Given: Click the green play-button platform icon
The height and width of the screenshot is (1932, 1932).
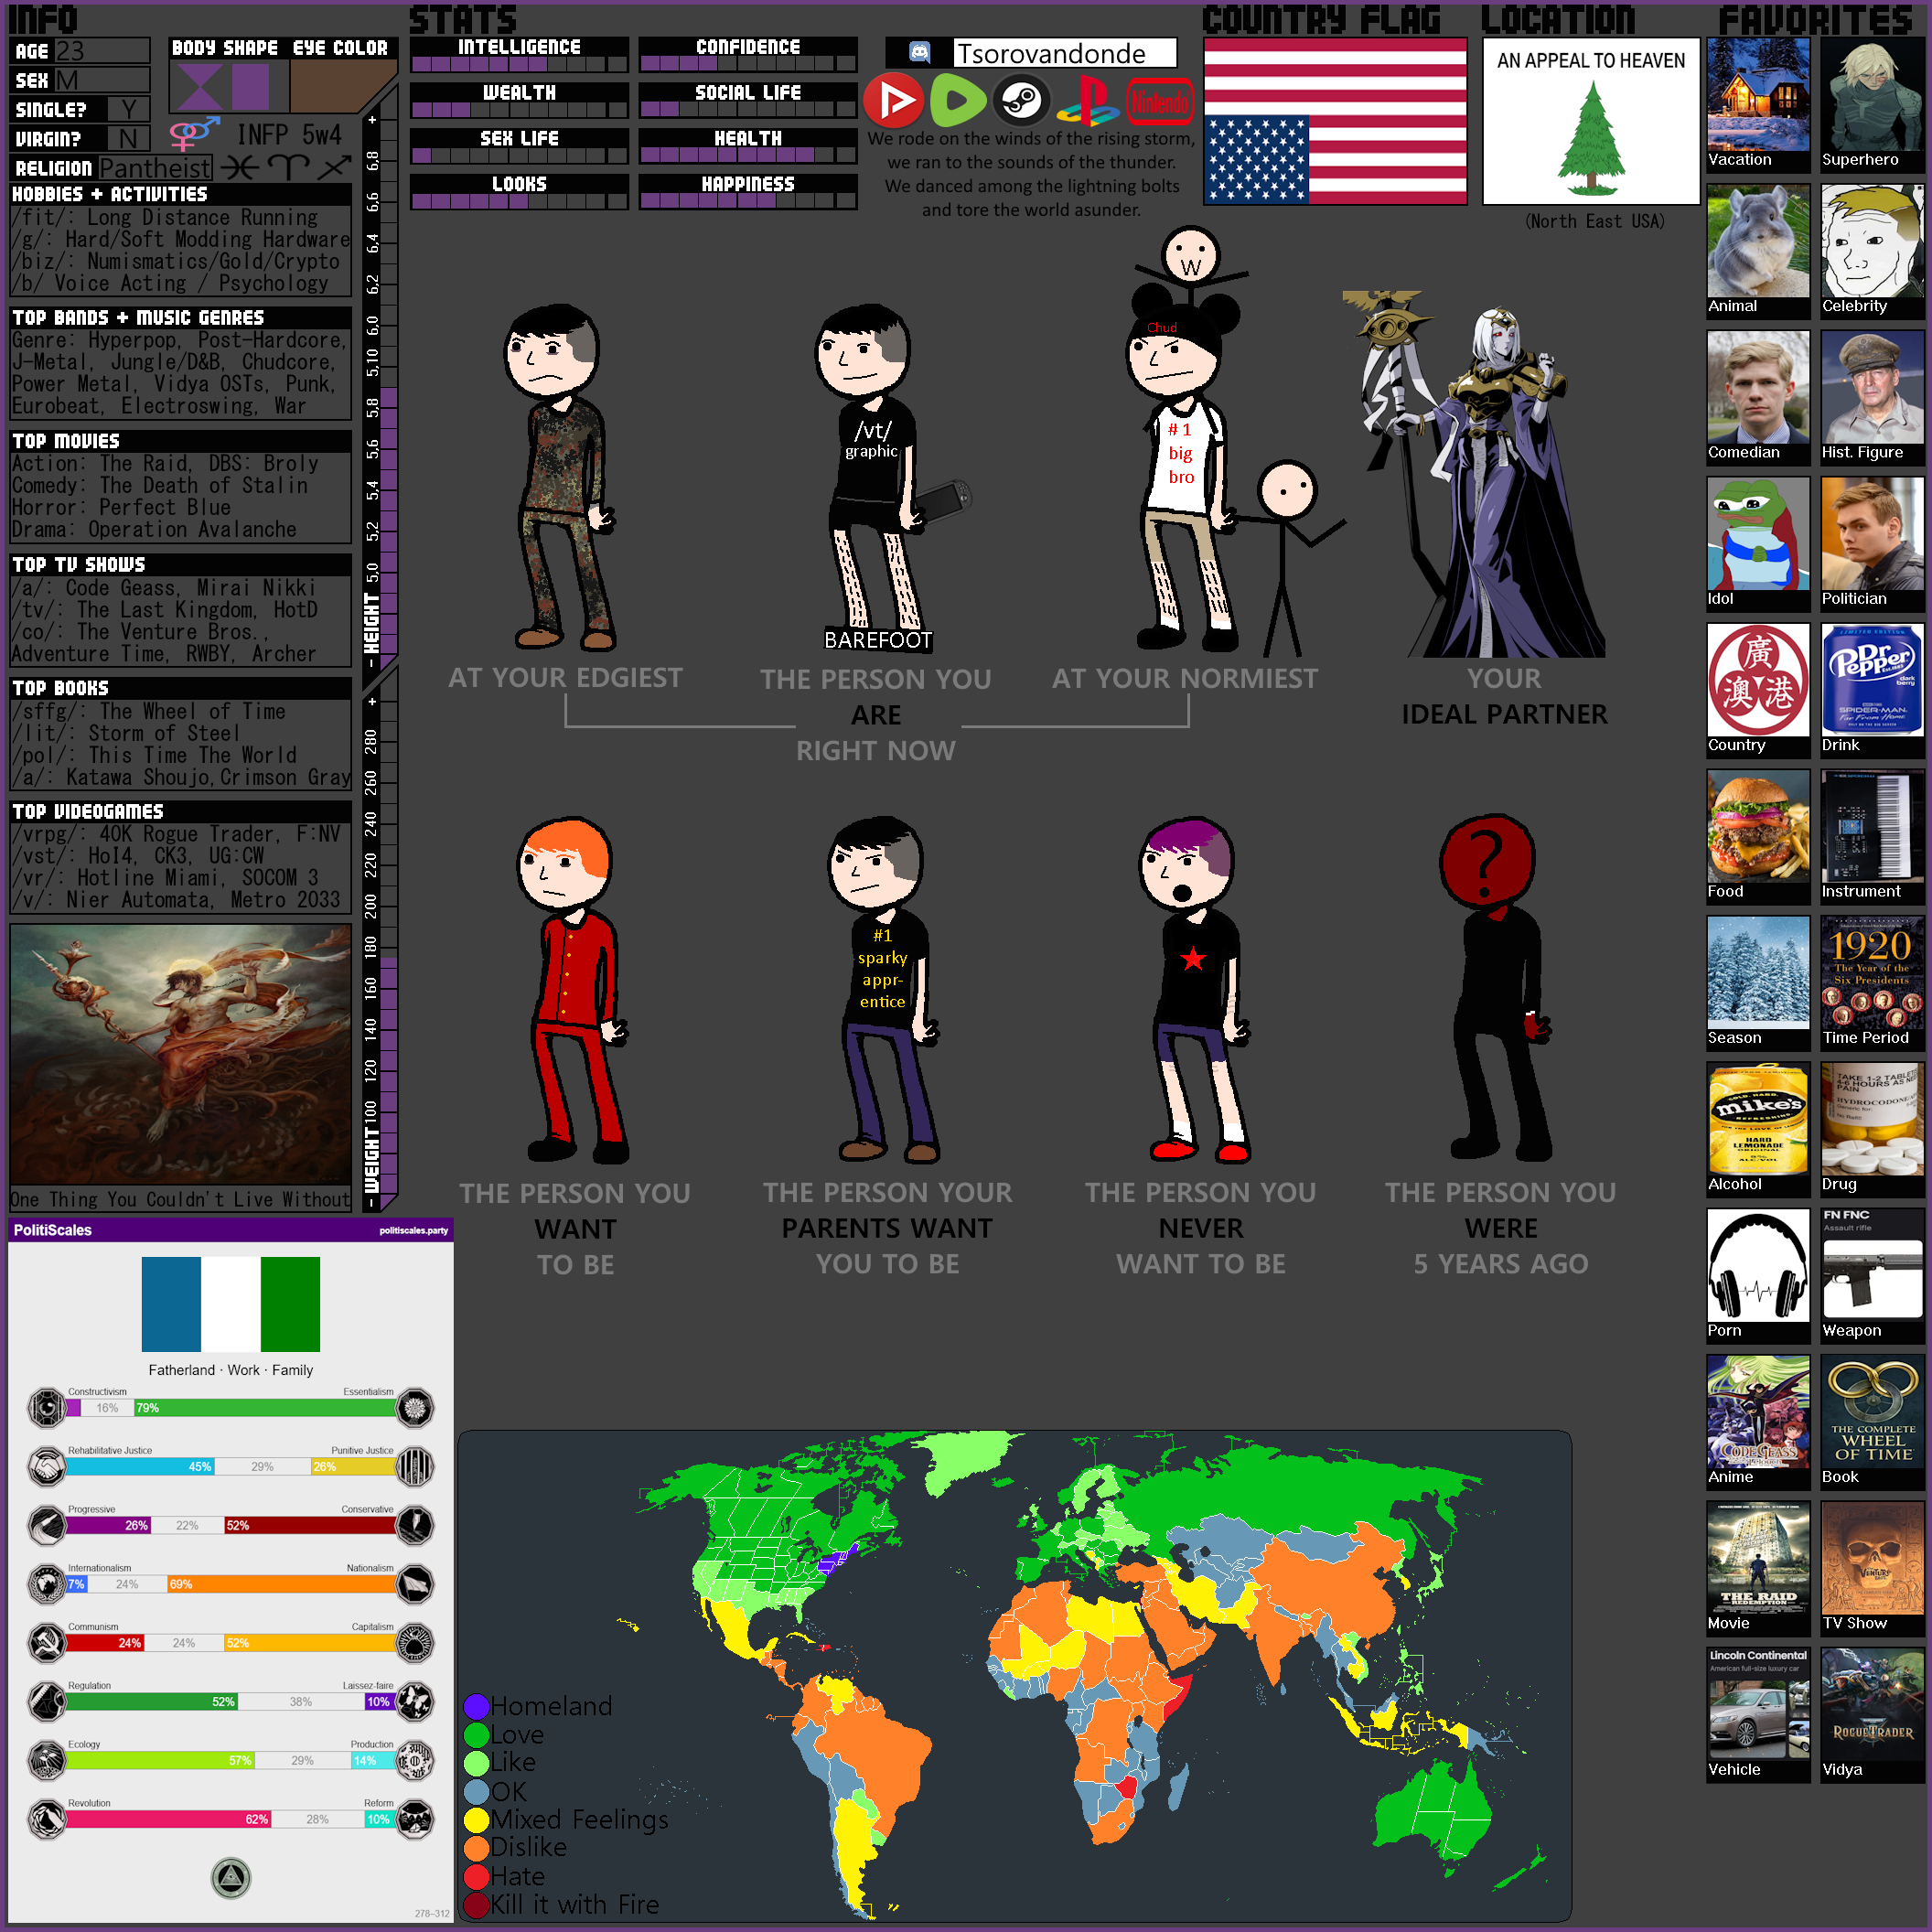Looking at the screenshot, I should point(958,100).
